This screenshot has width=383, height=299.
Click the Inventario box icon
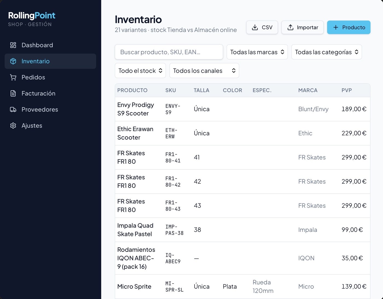(13, 61)
